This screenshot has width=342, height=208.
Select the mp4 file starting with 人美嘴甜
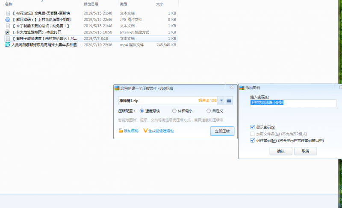tap(45, 45)
